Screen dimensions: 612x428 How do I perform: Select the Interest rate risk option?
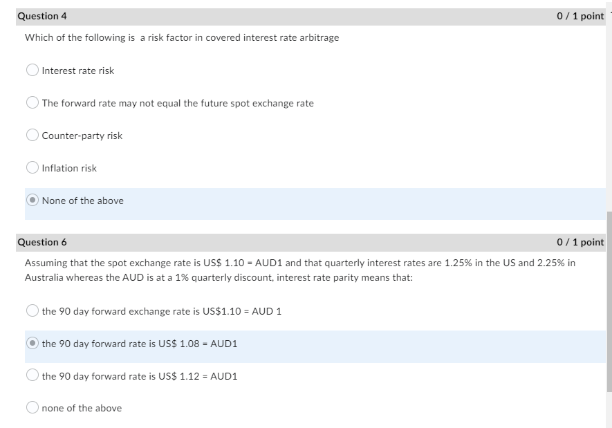32,70
